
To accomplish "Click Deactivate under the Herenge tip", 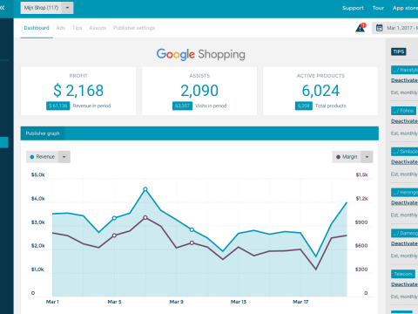I will (x=404, y=202).
